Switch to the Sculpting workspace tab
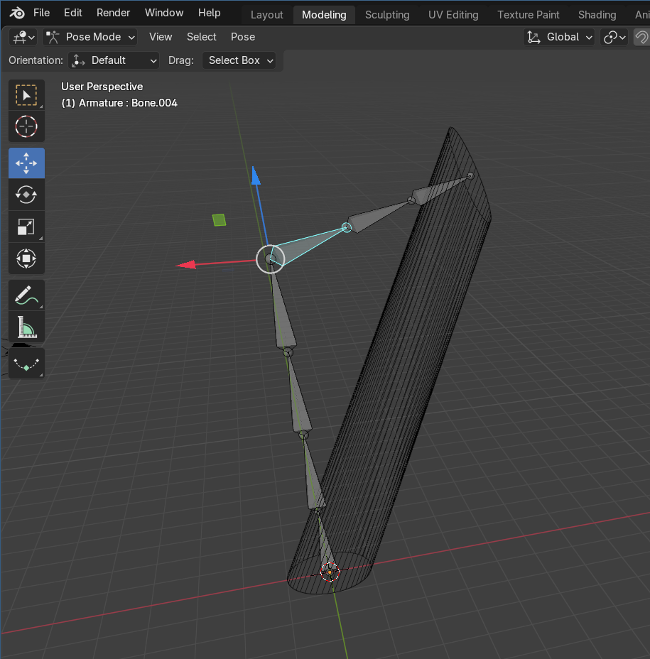Screen dimensions: 650x659 point(387,14)
